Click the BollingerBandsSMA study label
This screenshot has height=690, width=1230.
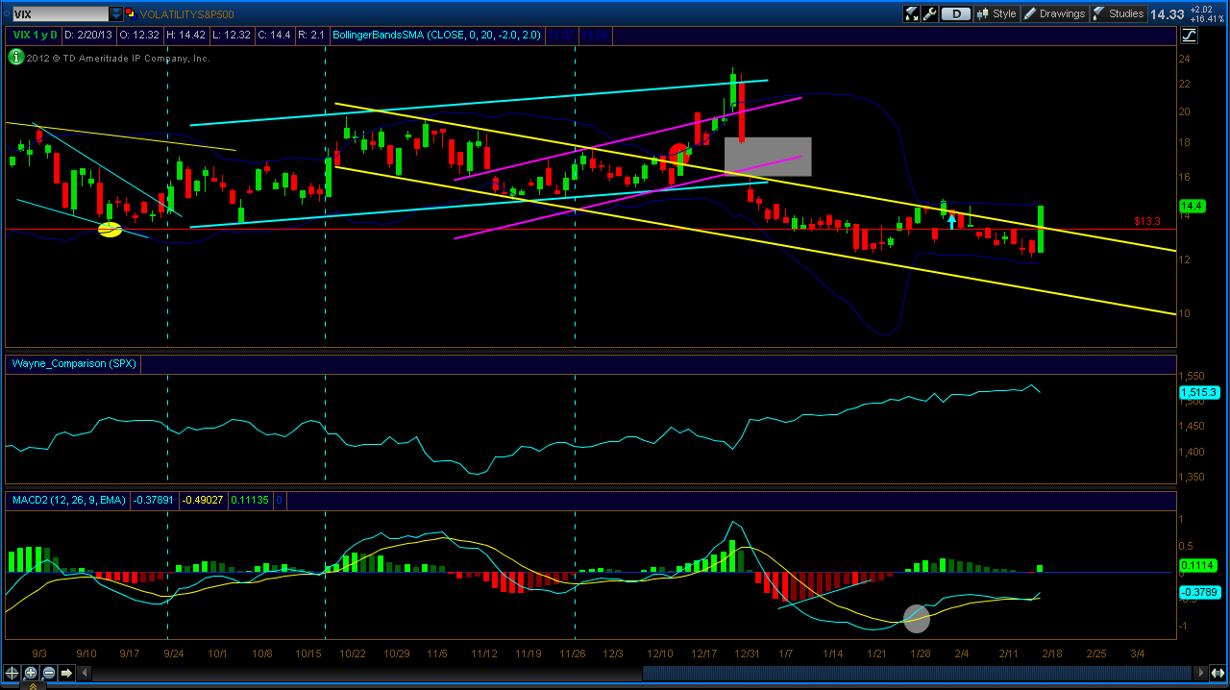click(x=437, y=35)
